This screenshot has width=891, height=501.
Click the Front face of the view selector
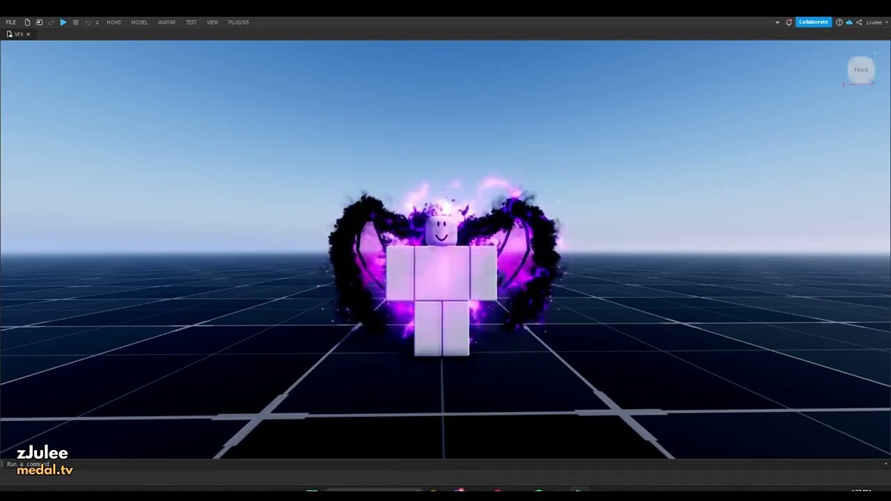pos(861,70)
